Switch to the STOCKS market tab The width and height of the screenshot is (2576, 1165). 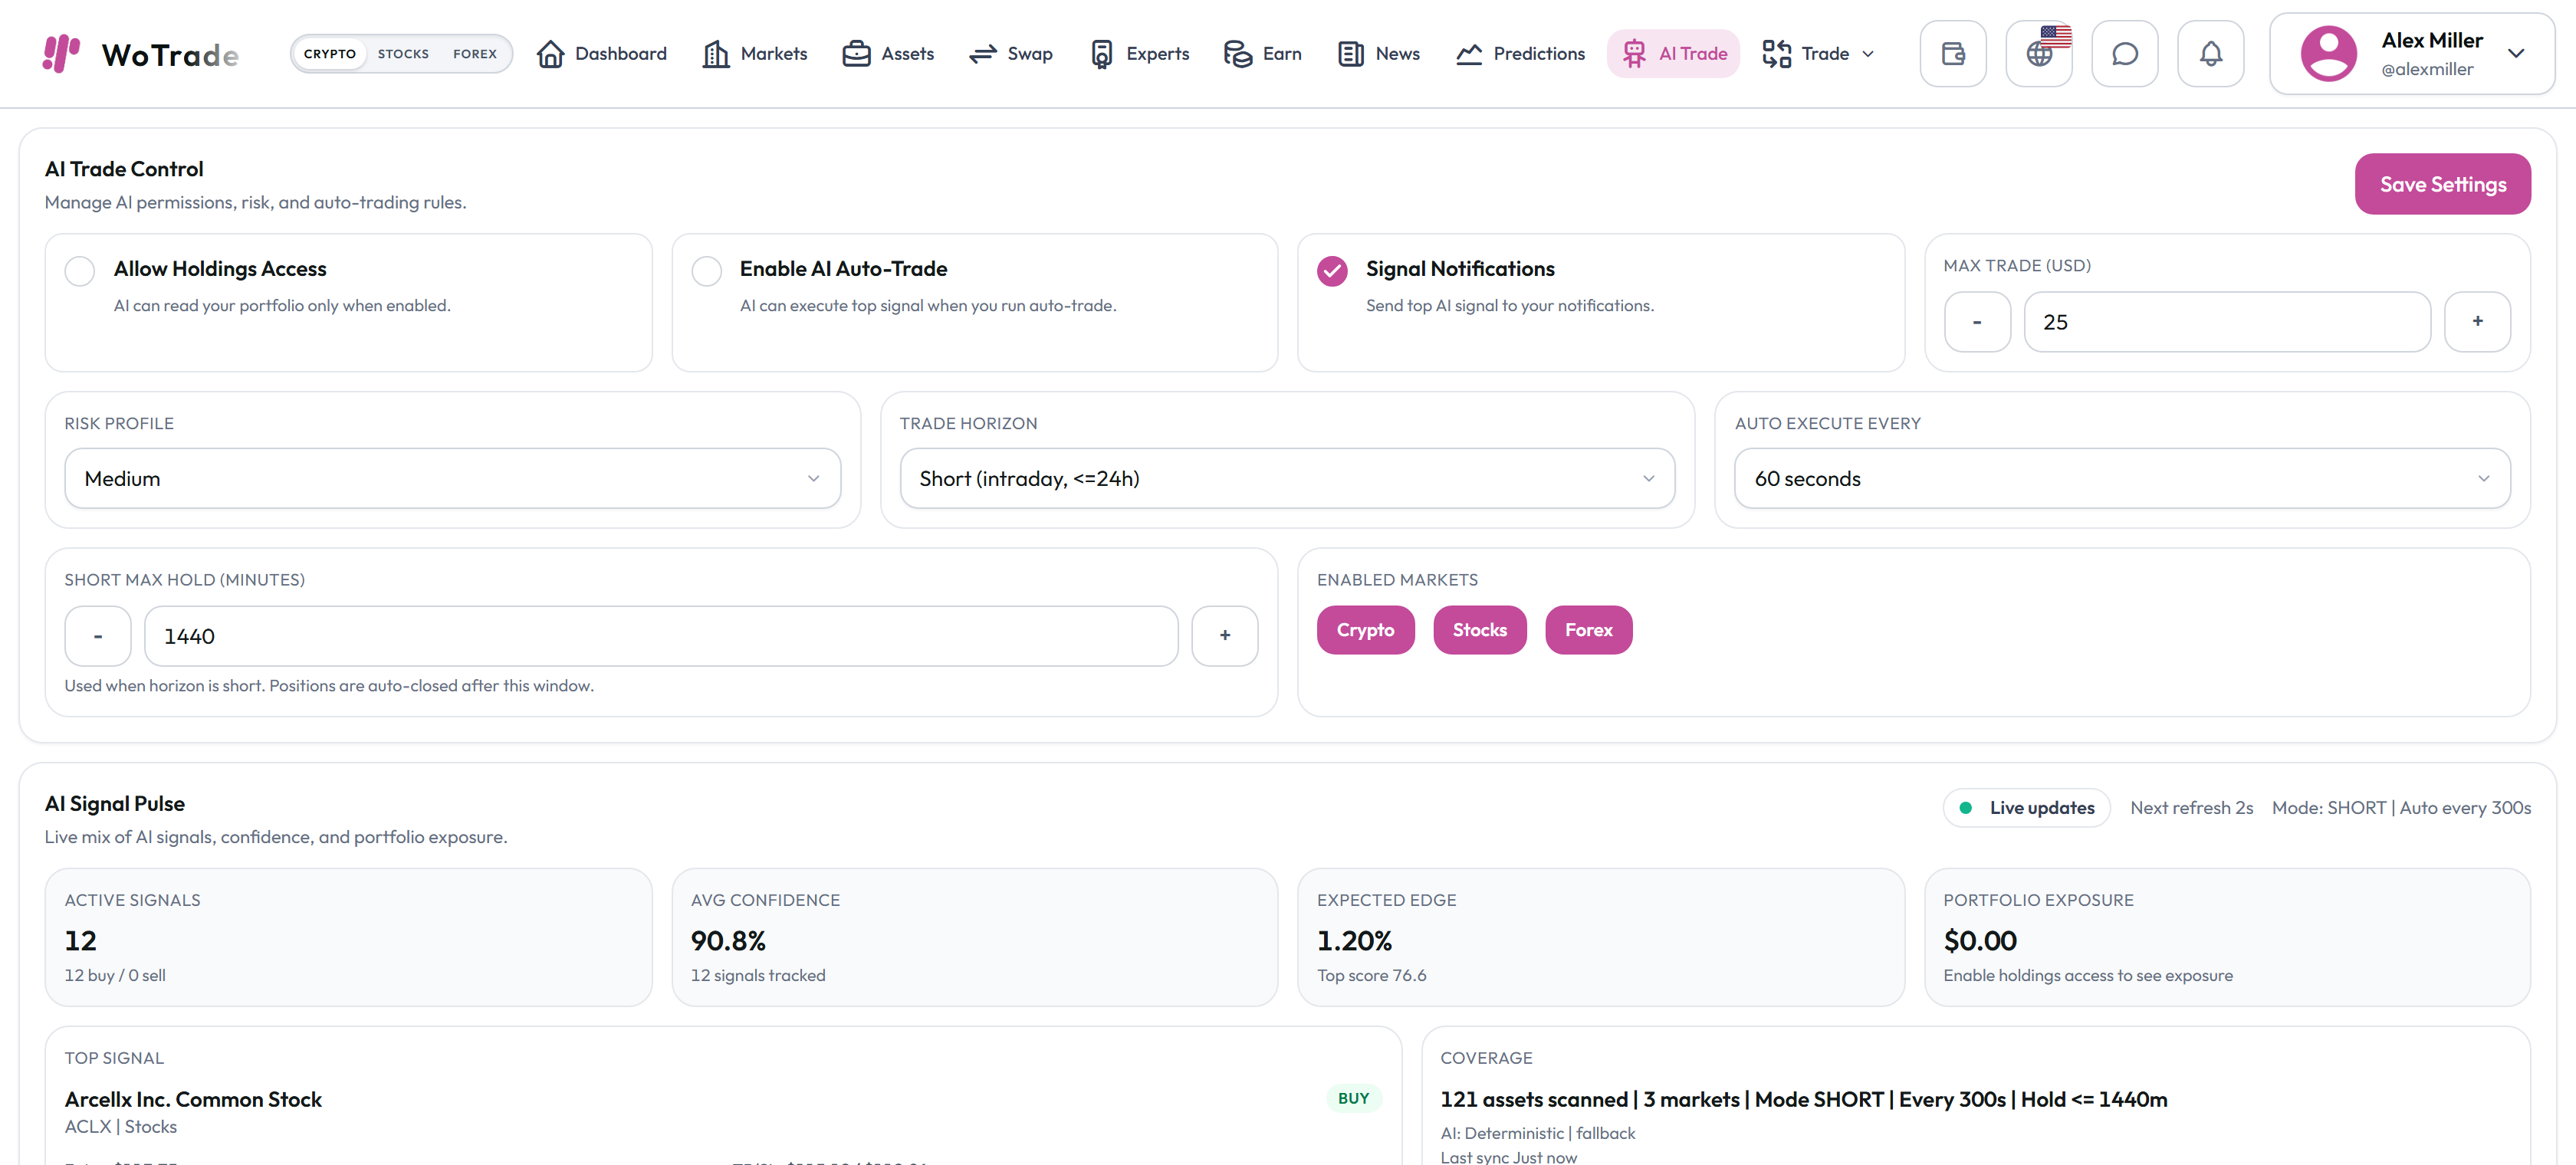click(403, 54)
